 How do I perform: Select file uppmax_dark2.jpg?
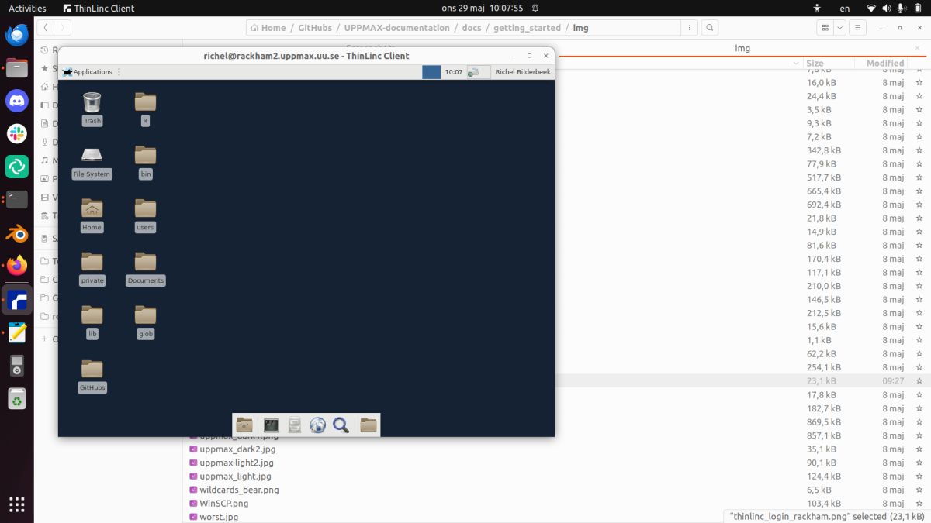[x=237, y=449]
